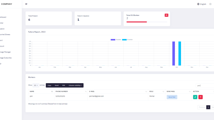Screen dimensions: 214x120
Task: Toggle the sidebar hamburger menu icon
Action: [x=26, y=4]
